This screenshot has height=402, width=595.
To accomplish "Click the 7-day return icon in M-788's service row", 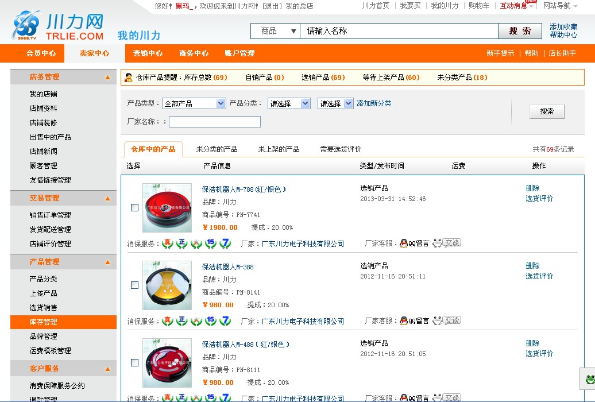I will [x=225, y=243].
